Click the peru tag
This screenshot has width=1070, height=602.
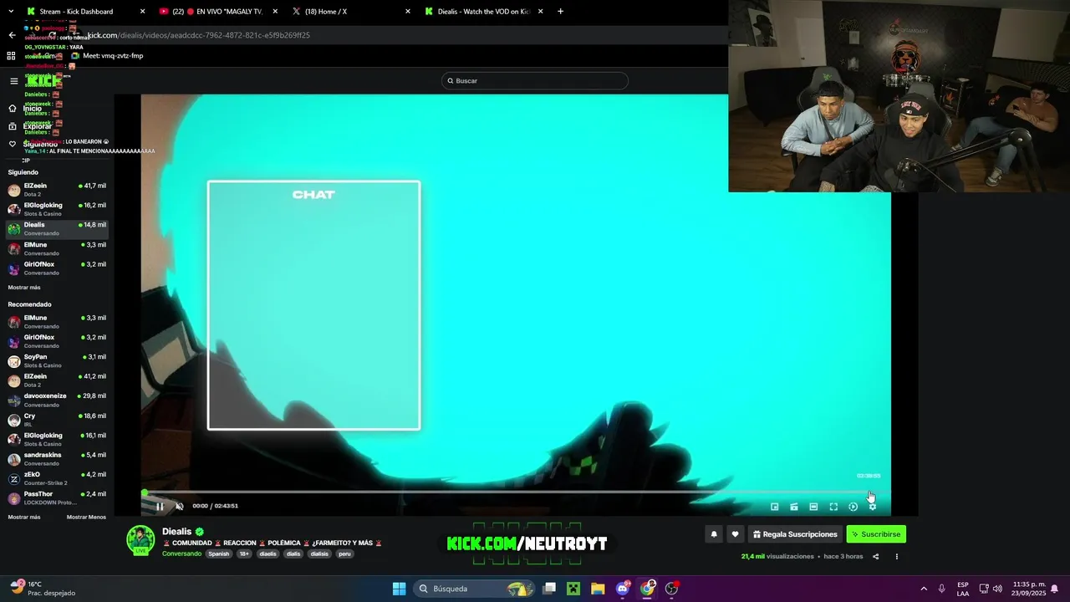tap(344, 554)
